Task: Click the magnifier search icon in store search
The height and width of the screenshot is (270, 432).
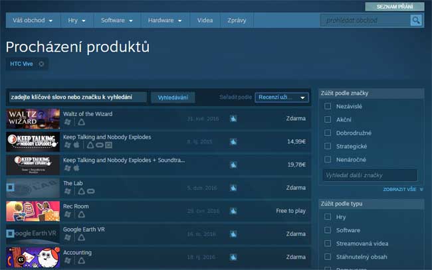Action: [416, 21]
